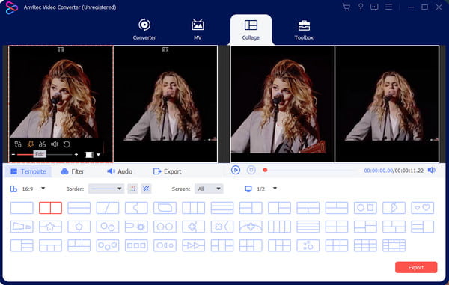449x285 pixels.
Task: Open the Converter module
Action: pos(144,29)
